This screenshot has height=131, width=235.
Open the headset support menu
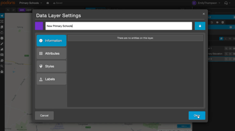coord(227,3)
